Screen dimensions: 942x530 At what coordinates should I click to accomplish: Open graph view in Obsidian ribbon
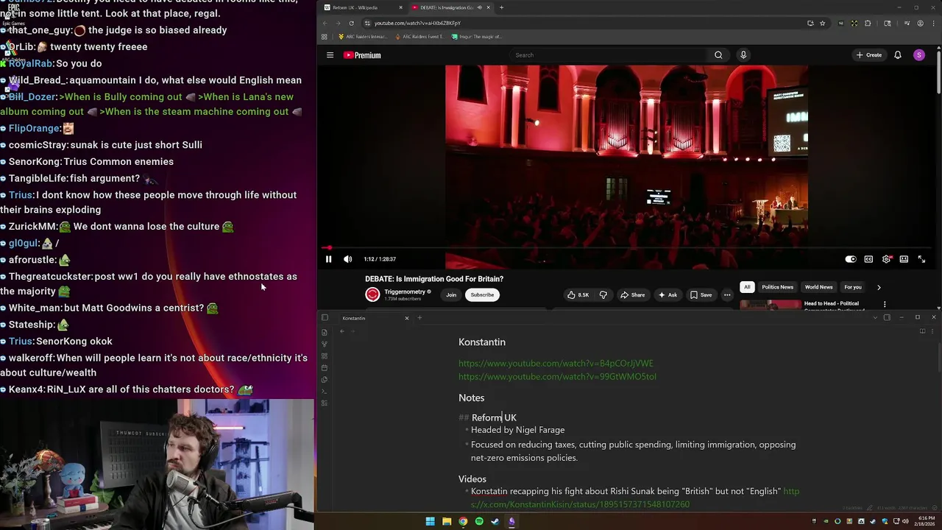325,344
